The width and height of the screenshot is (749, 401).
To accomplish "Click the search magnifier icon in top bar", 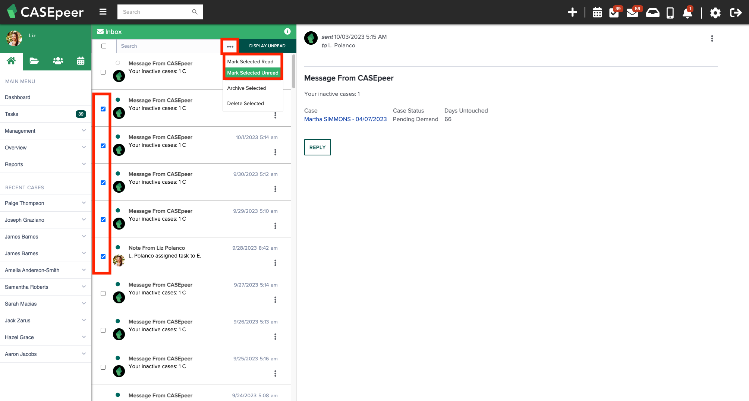I will [x=195, y=12].
